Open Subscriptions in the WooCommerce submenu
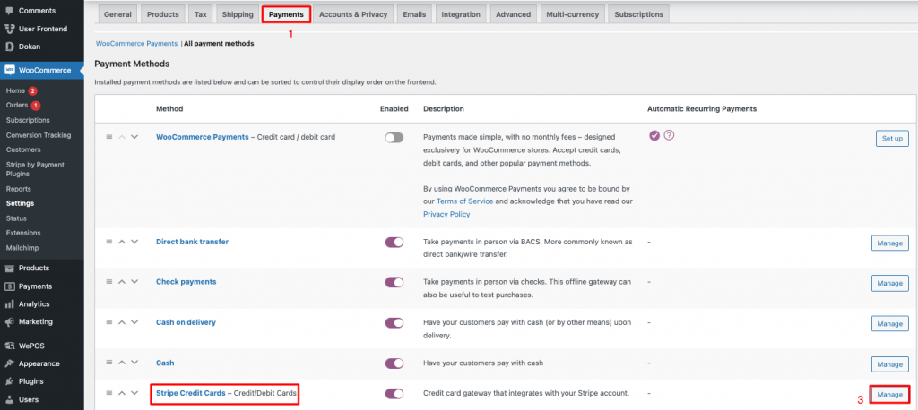Screen dimensions: 918x410 (x=28, y=120)
